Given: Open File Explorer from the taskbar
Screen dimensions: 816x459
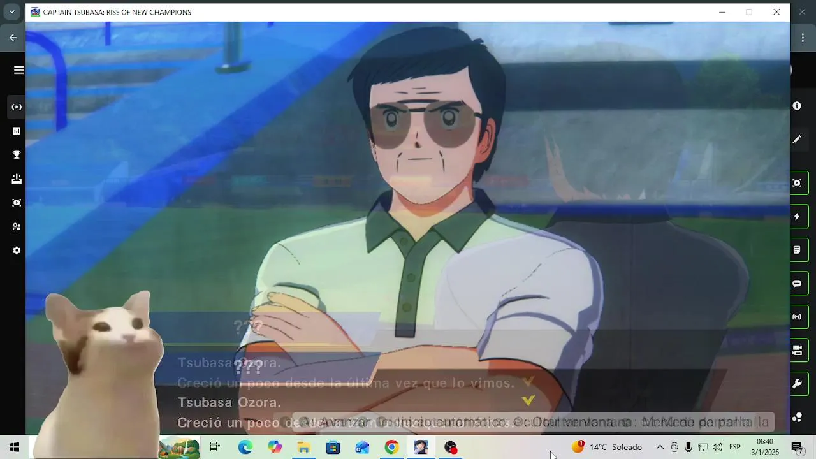Looking at the screenshot, I should point(303,448).
